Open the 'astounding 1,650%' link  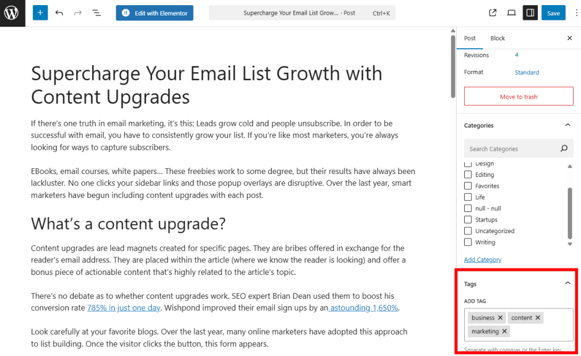click(364, 308)
